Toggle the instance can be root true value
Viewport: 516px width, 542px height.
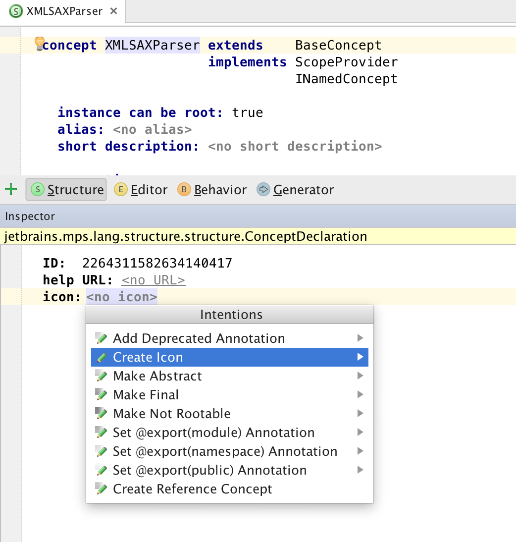click(x=247, y=112)
